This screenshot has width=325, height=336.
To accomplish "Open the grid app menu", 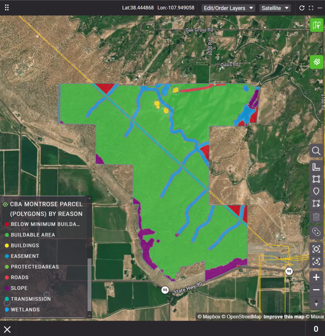I will [x=7, y=8].
